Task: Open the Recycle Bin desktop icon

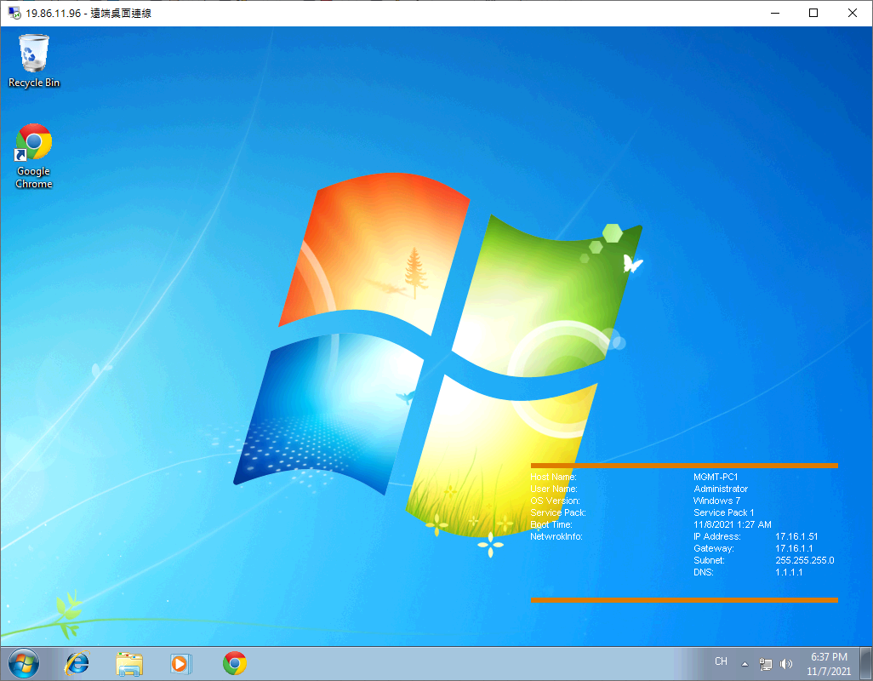Action: pyautogui.click(x=34, y=55)
